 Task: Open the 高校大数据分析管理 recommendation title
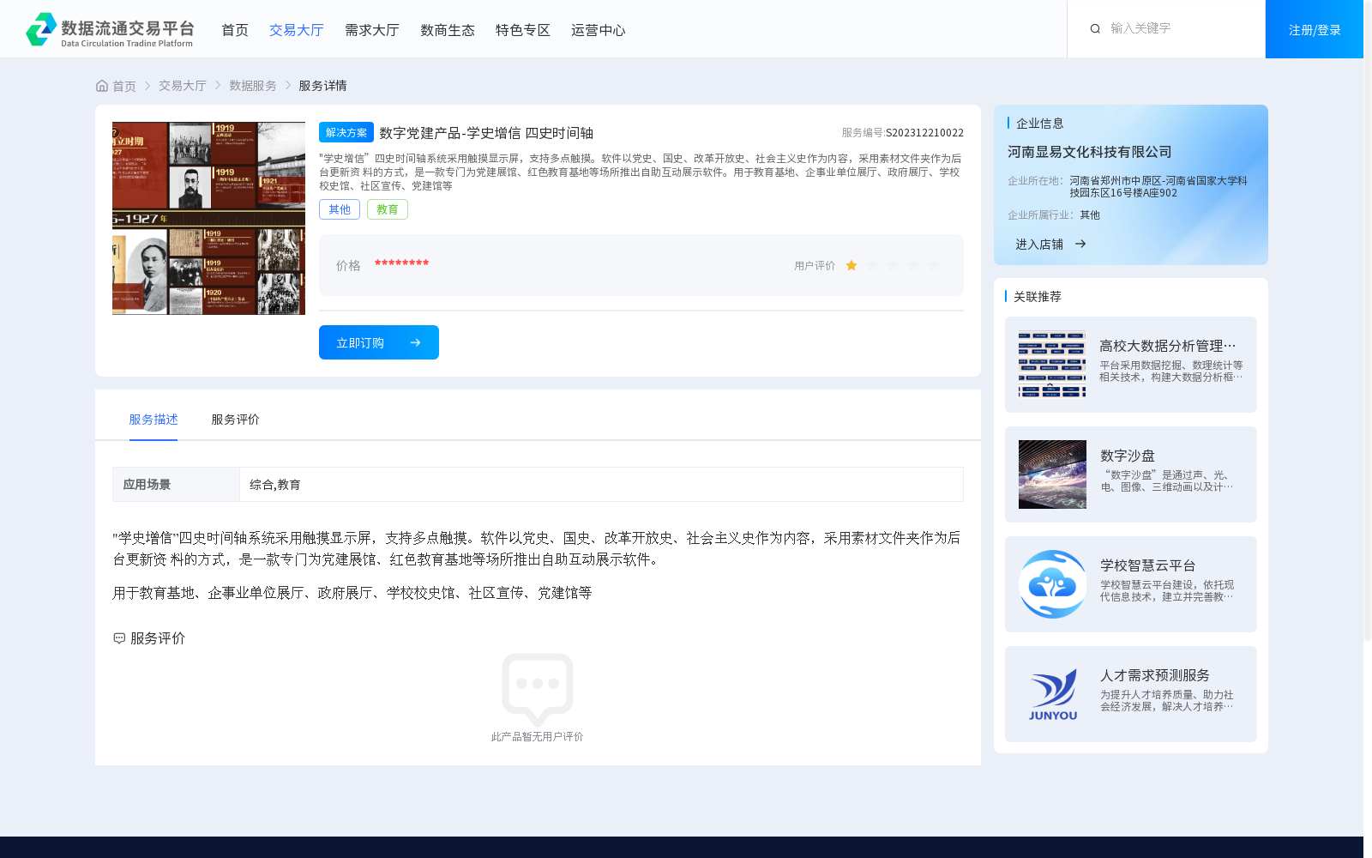point(1168,346)
